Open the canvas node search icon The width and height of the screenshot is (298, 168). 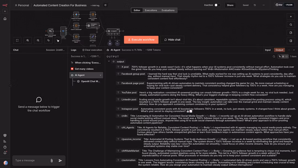coord(291,25)
